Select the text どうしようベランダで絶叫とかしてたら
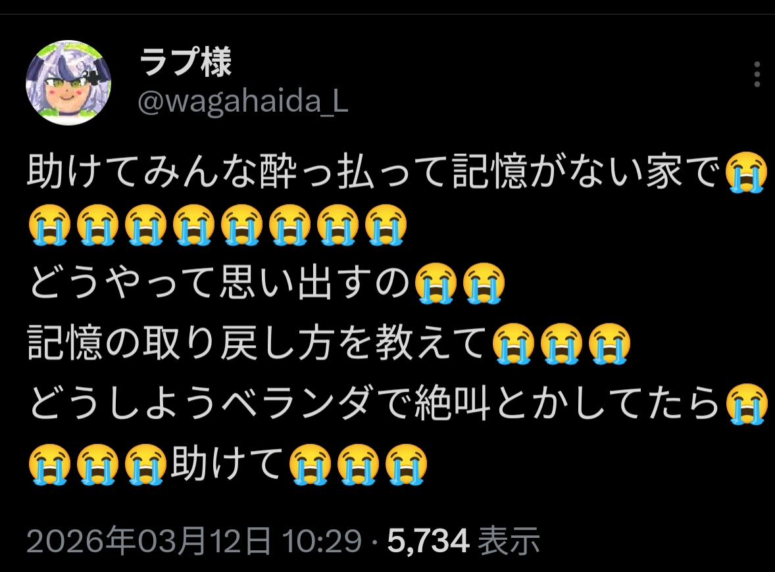775x572 pixels. [374, 404]
